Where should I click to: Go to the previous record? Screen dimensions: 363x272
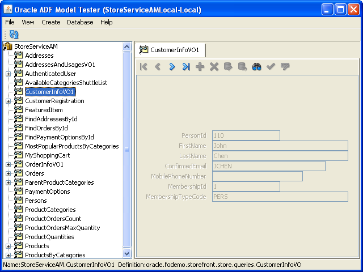[x=158, y=67]
